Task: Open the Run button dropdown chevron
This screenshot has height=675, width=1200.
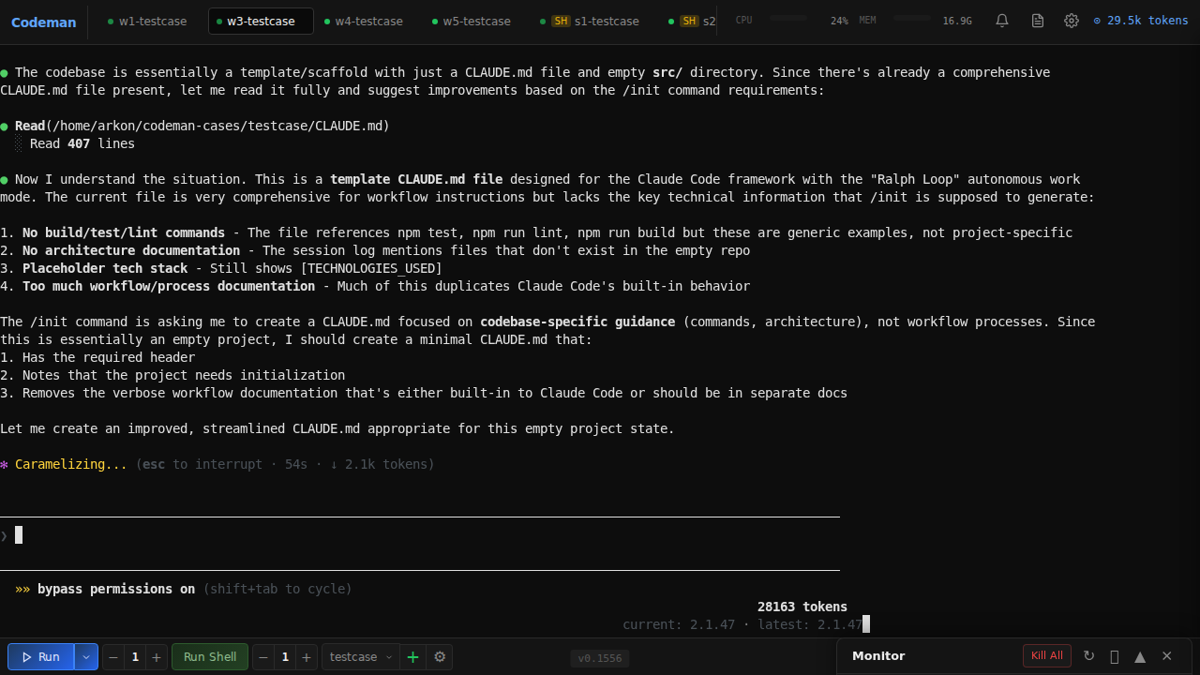Action: (x=84, y=656)
